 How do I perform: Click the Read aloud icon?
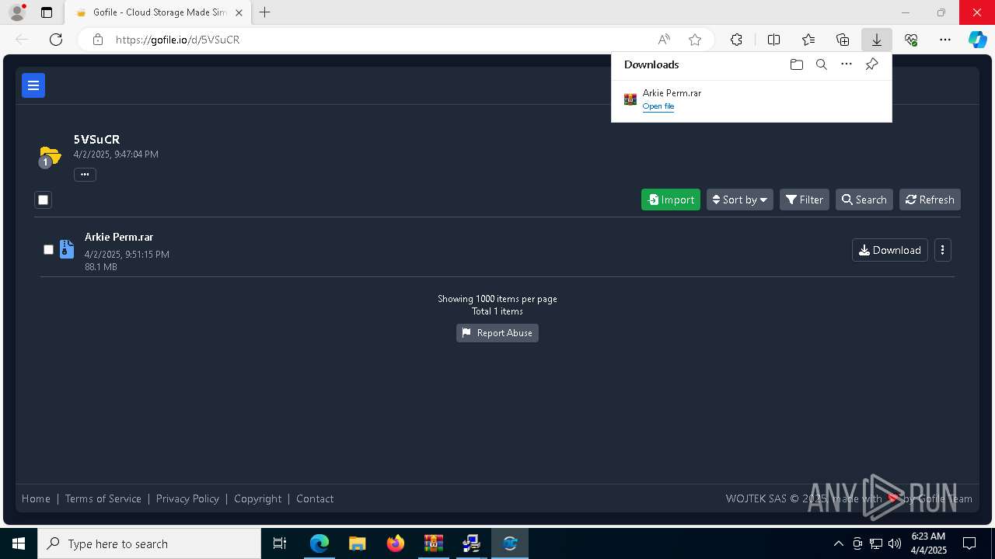tap(664, 40)
